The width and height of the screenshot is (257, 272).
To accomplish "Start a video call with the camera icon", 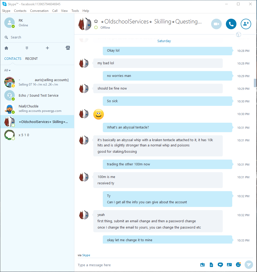I will tap(216, 24).
